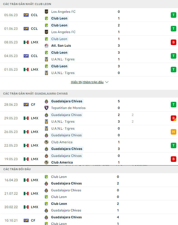This screenshot has width=178, height=225.
Task: Click the CCL competition icon for 05.06.23
Action: 26,15
